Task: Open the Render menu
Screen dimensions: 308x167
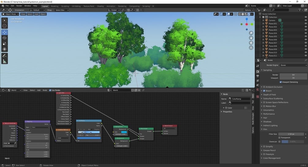Action: coord(19,6)
